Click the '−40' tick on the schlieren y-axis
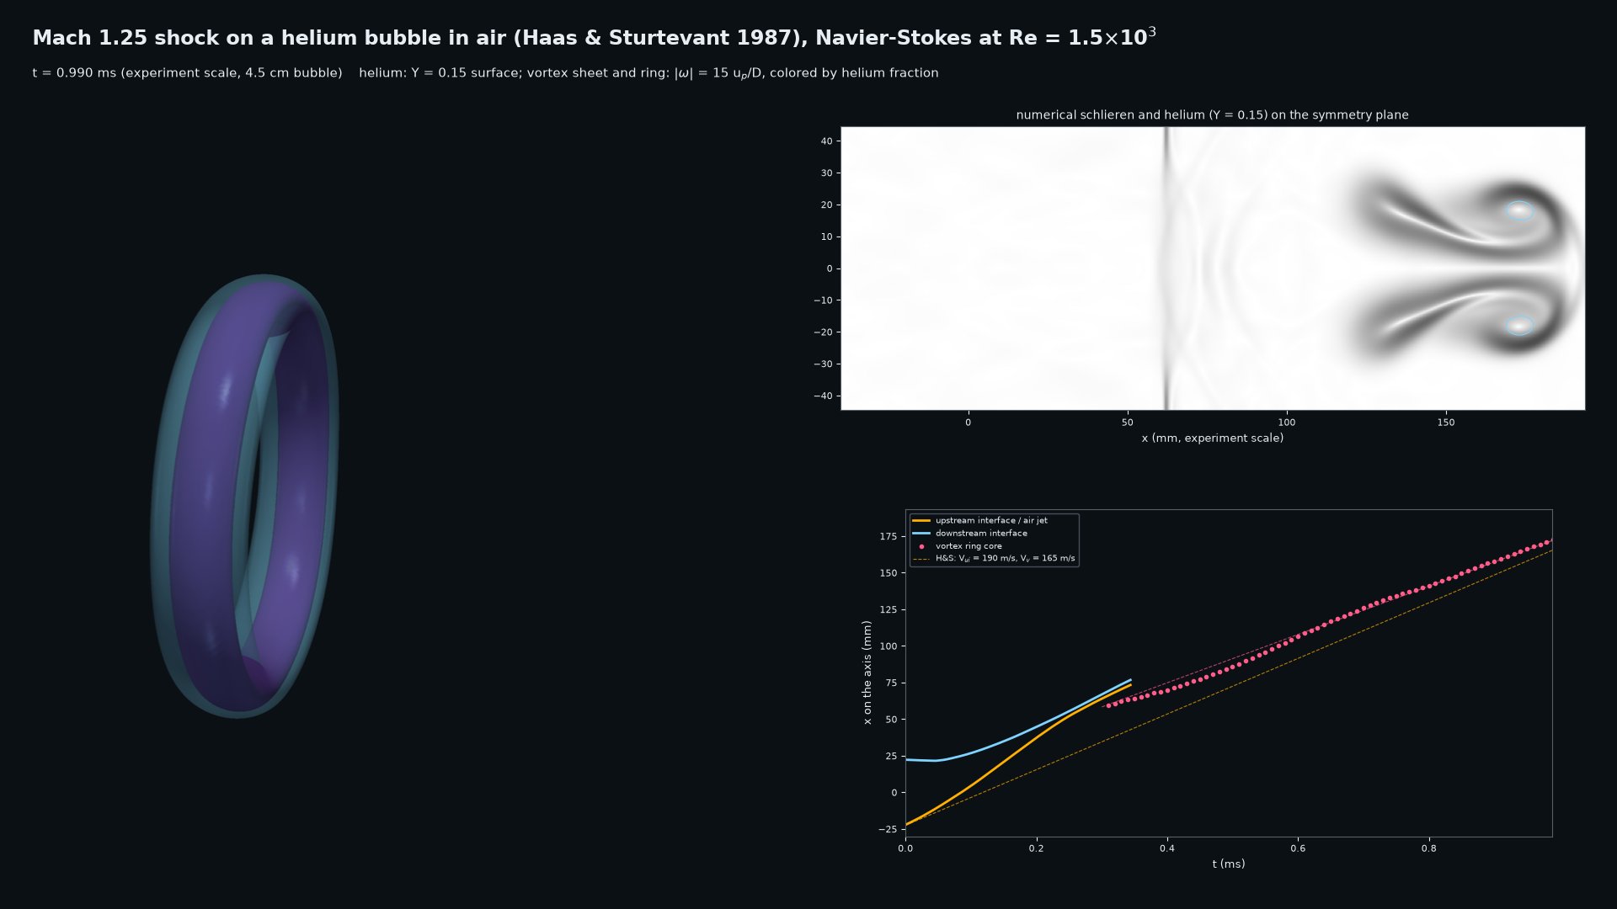This screenshot has height=909, width=1617. 823,396
